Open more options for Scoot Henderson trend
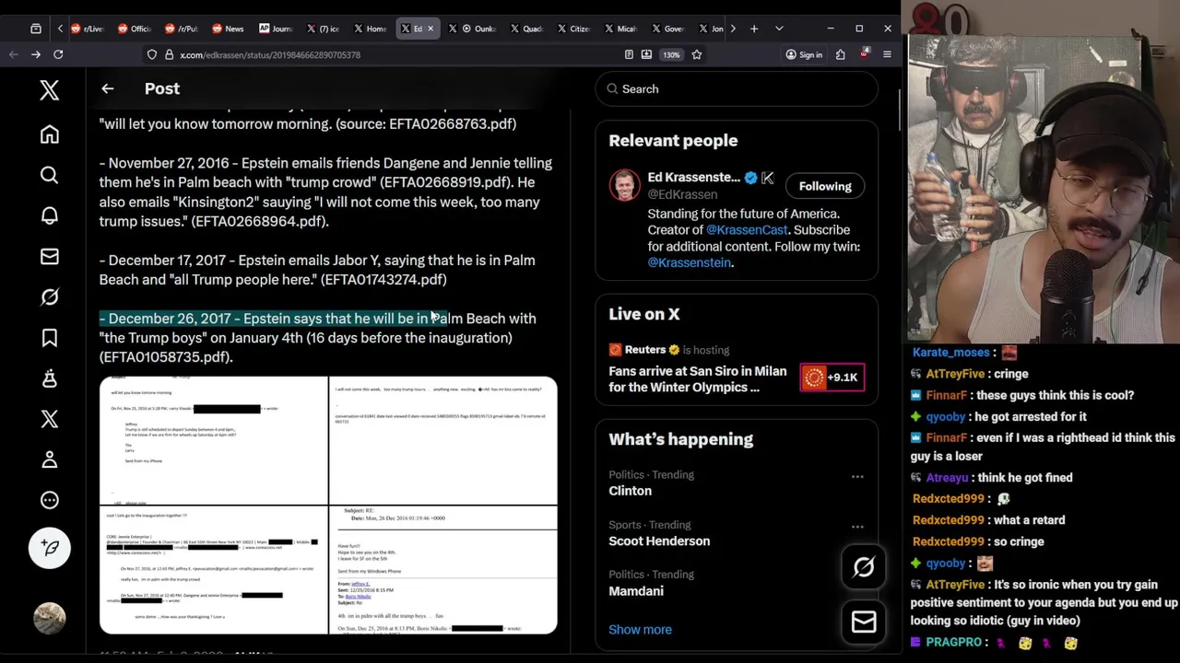1180x663 pixels. coord(856,527)
